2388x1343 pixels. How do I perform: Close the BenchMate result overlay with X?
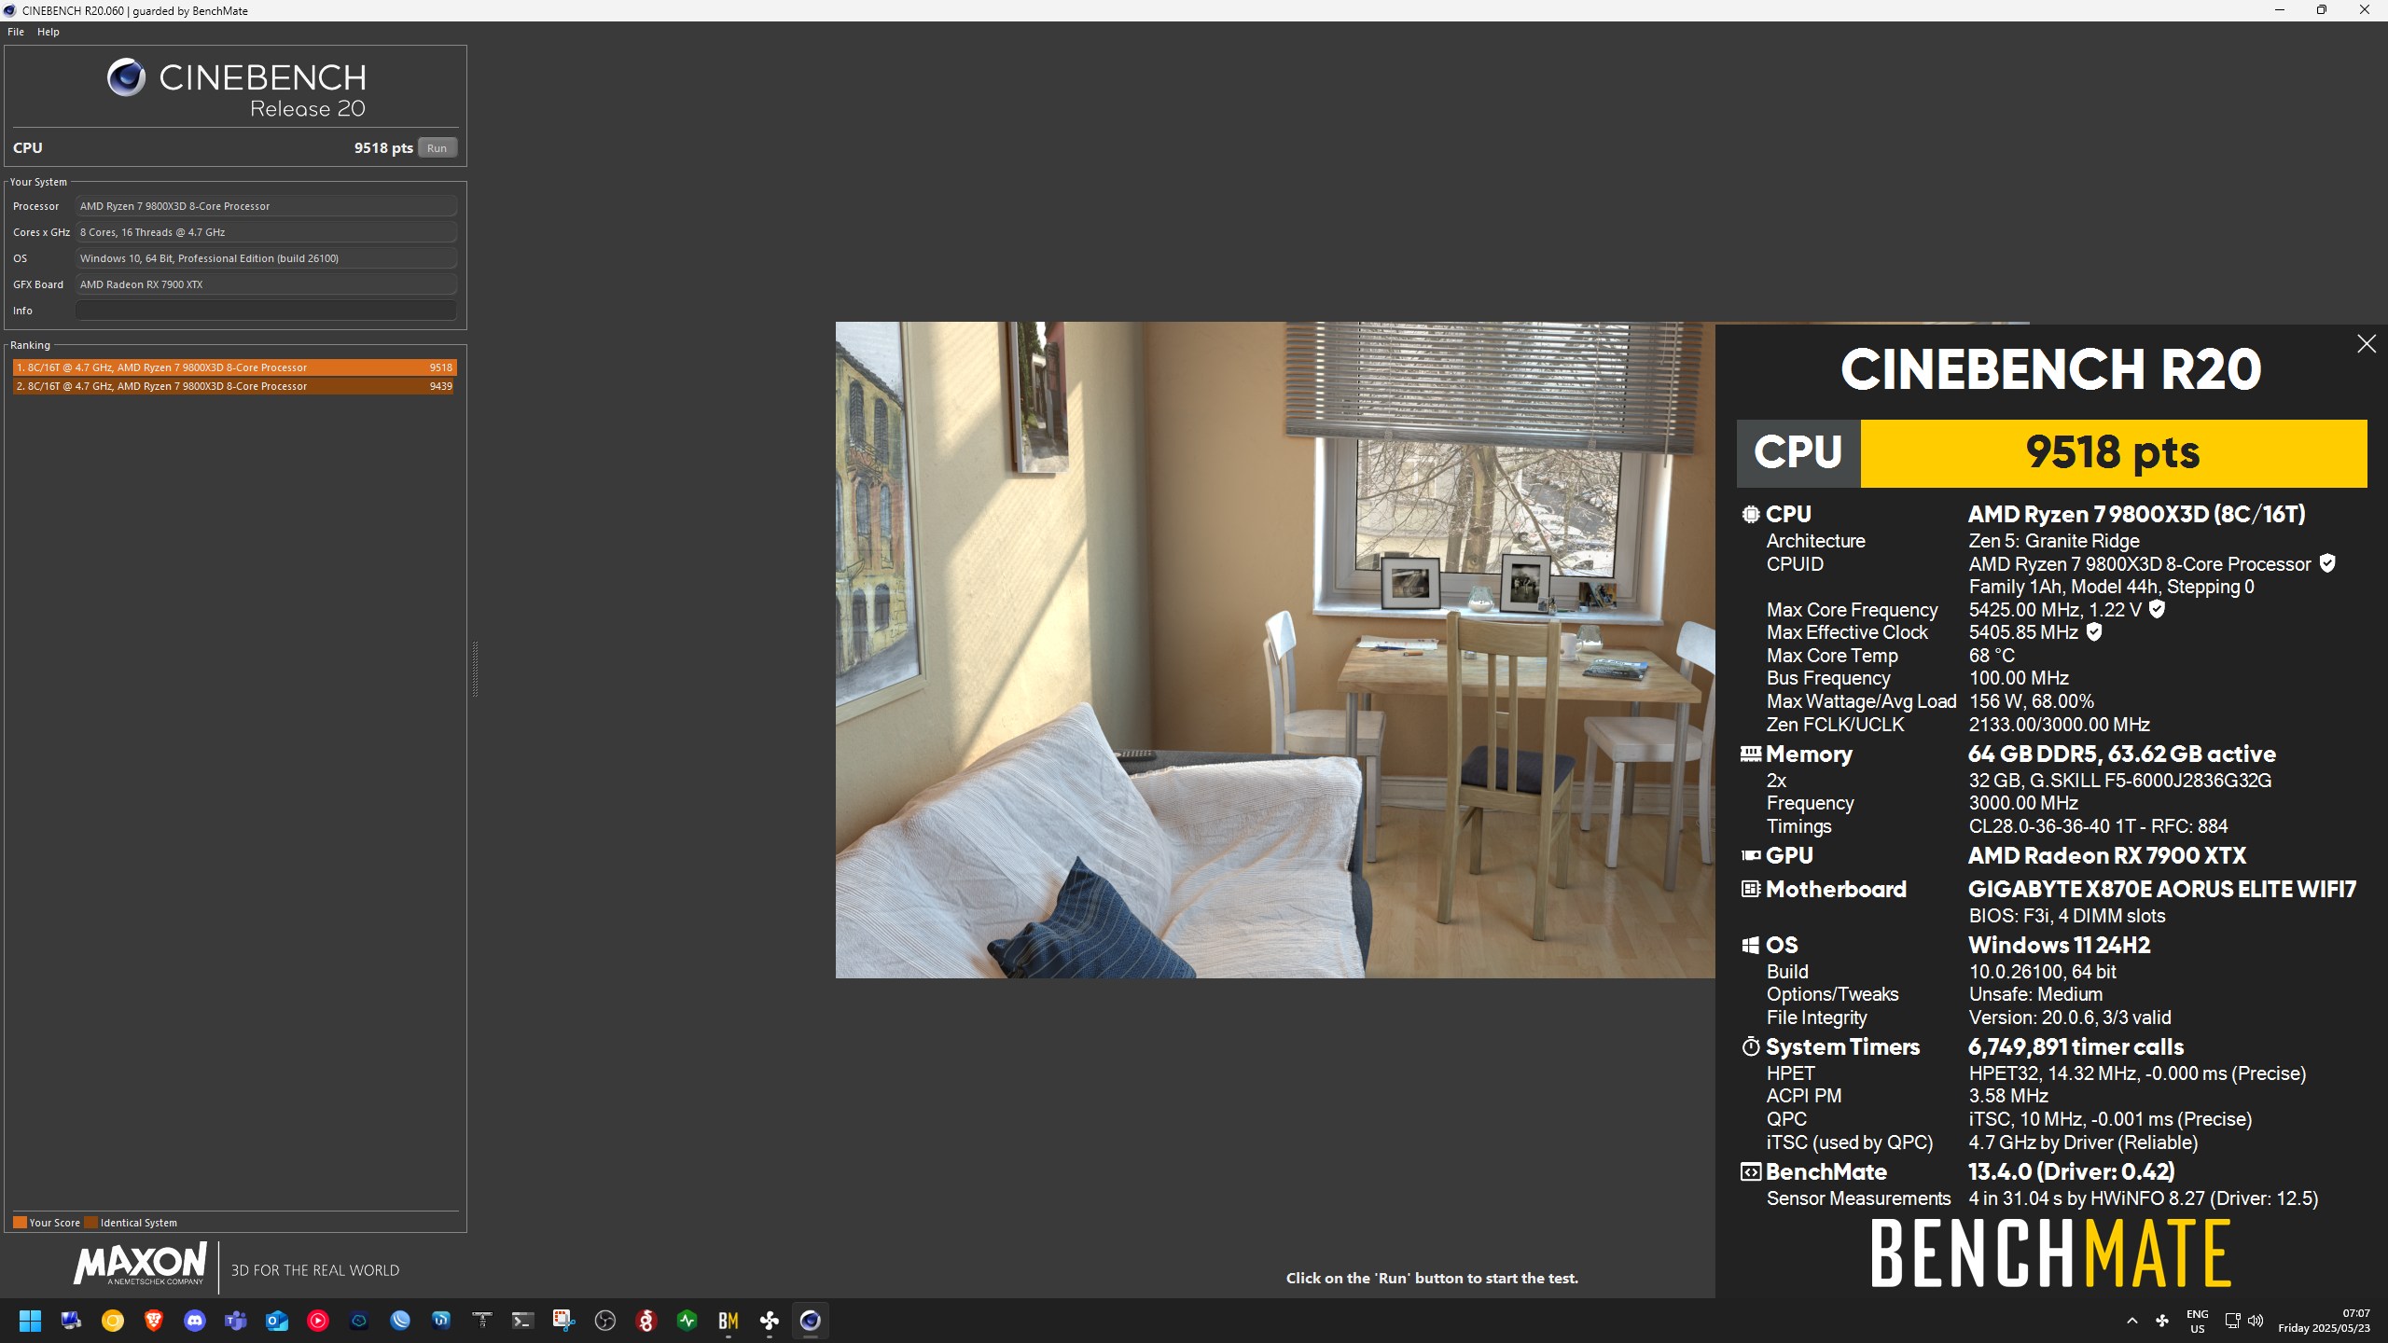2367,344
